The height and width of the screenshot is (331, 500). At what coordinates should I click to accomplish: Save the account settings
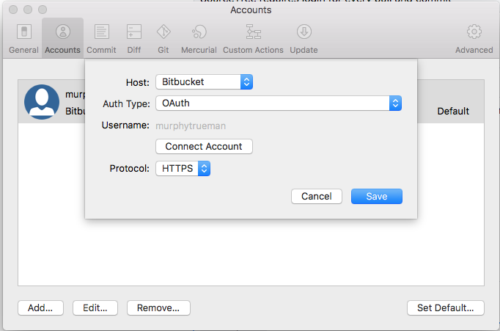[x=377, y=196]
